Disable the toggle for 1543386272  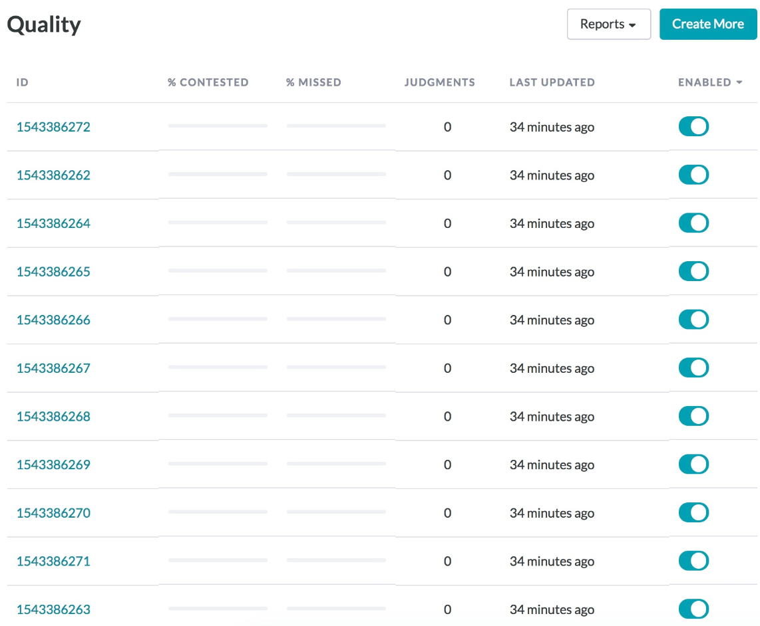tap(693, 126)
